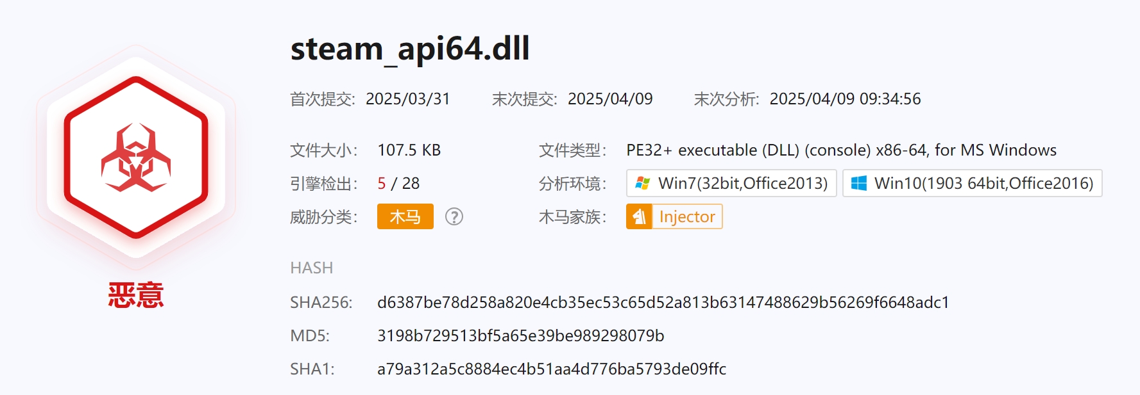Open the Injector trojan family link
1140x395 pixels.
[x=687, y=216]
